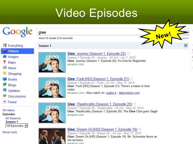Open Journey Episode 22 thumbnail
193x144 pixels.
pyautogui.click(x=52, y=62)
